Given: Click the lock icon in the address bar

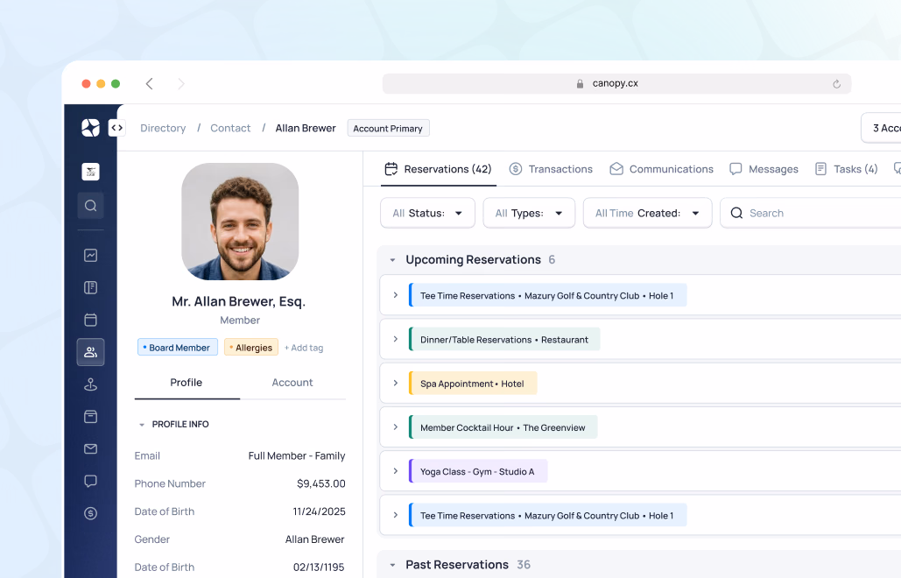Looking at the screenshot, I should [x=580, y=84].
